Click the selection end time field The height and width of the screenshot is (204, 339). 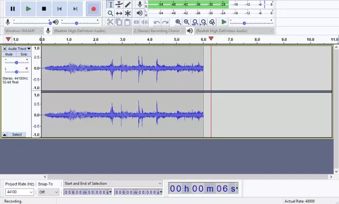click(138, 192)
